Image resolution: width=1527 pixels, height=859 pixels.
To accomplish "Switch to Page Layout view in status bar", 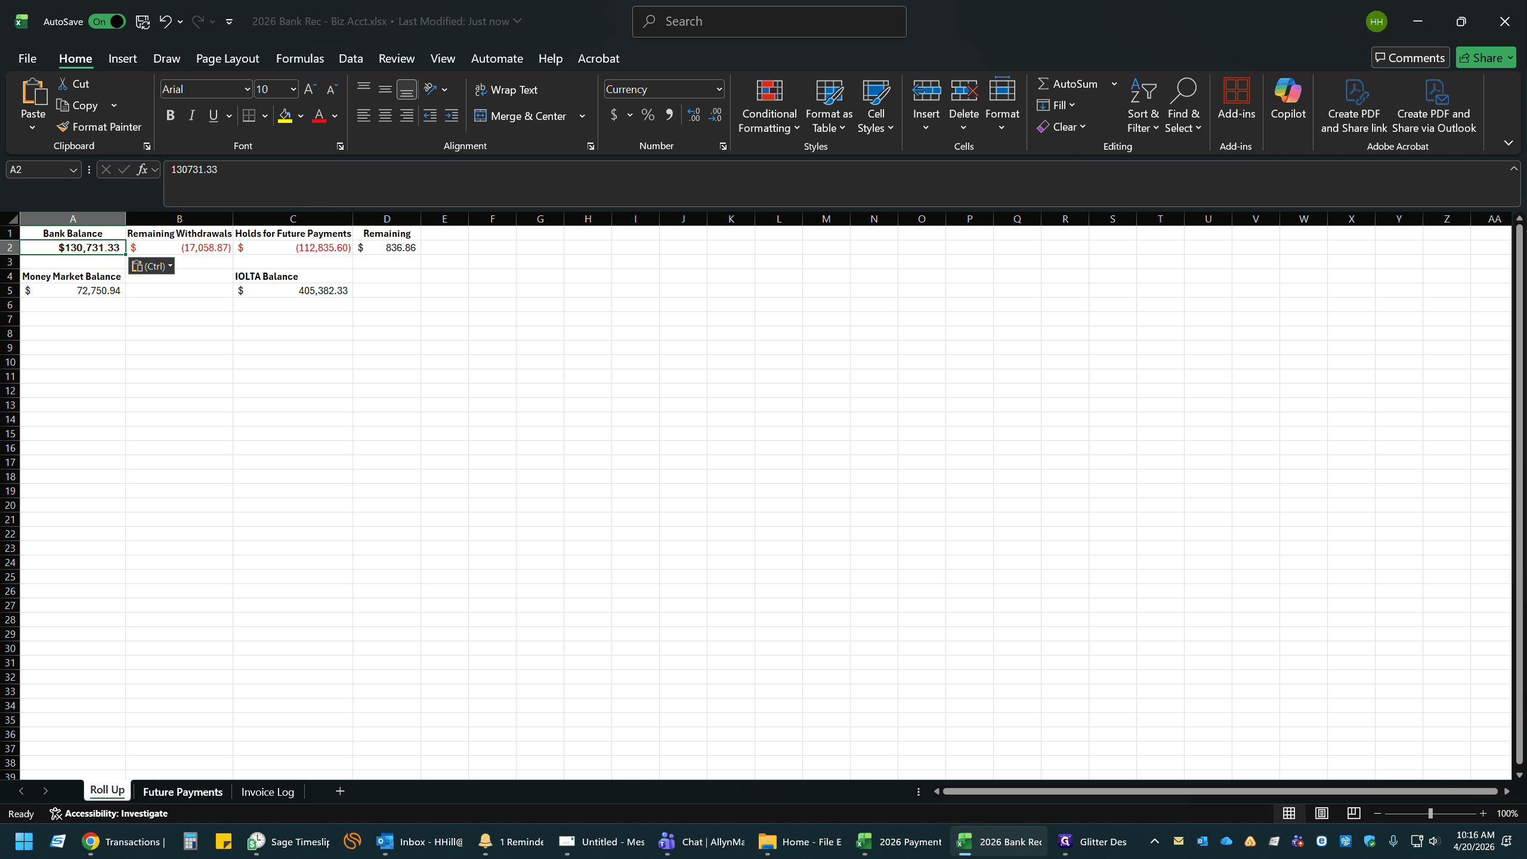I will pyautogui.click(x=1321, y=814).
